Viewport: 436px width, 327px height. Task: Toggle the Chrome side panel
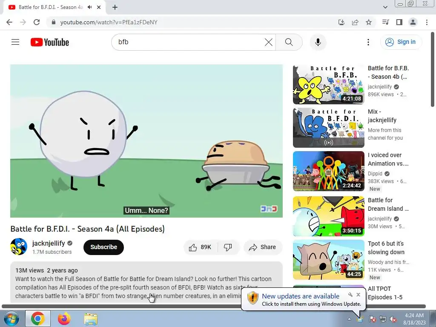[x=399, y=22]
